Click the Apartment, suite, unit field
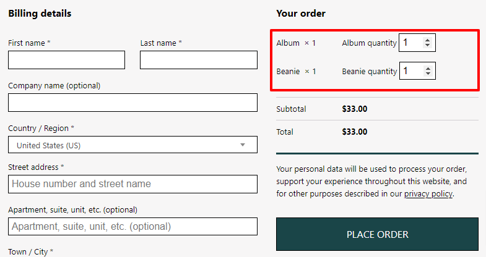Image resolution: width=486 pixels, height=257 pixels. (x=132, y=226)
